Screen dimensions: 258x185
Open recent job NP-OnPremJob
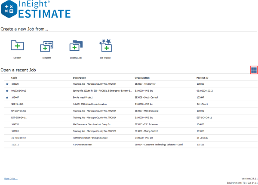tap(18, 111)
